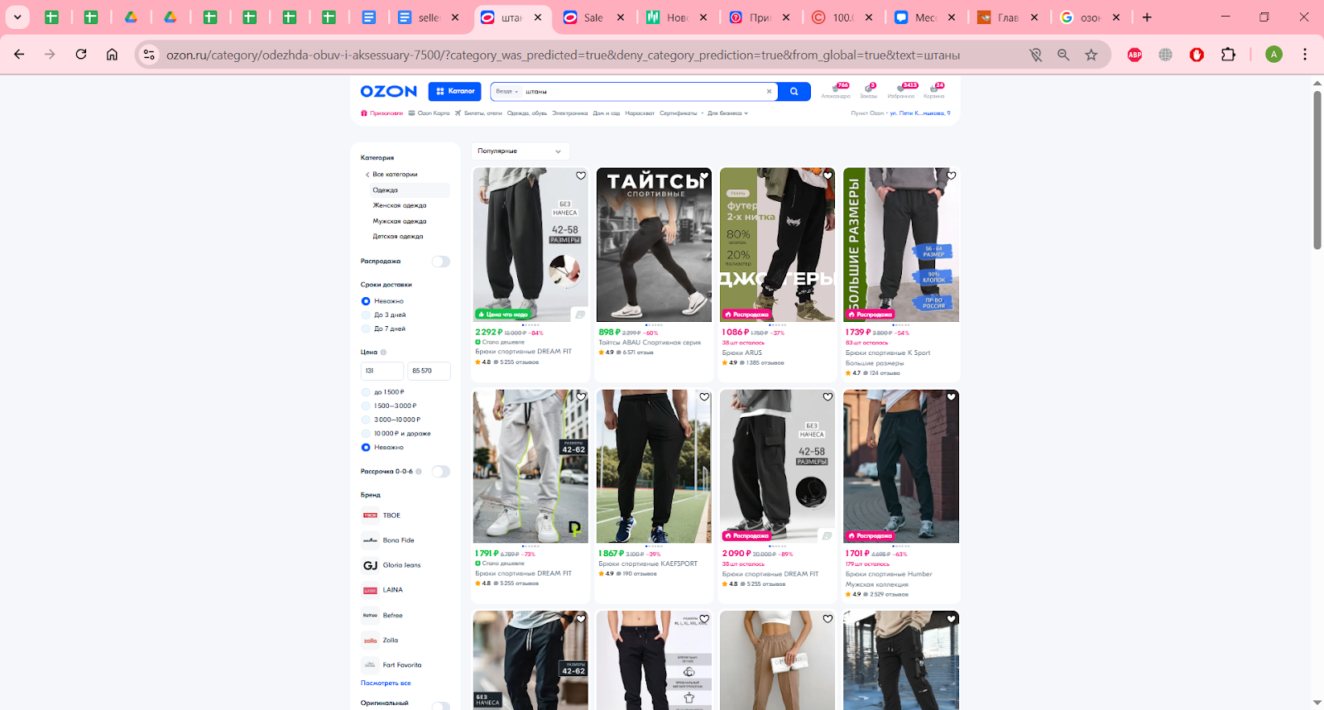This screenshot has height=710, width=1324.
Task: Favorite the 1 701 ₽ Humber pants
Action: click(951, 397)
